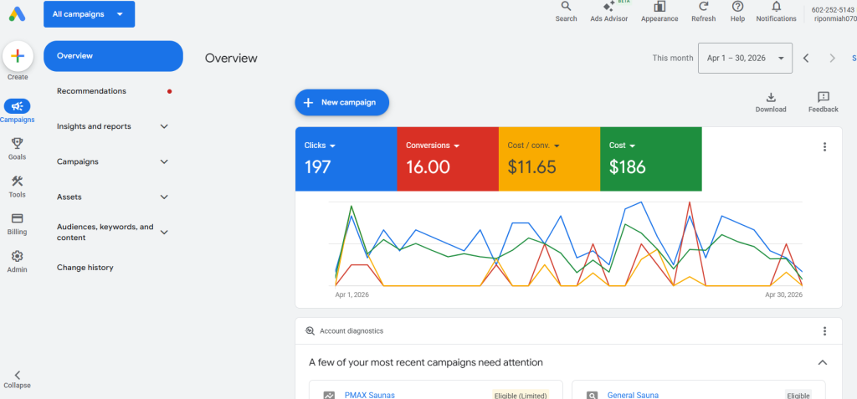Select the yellow Cost / conv. scorecard tile

(549, 159)
